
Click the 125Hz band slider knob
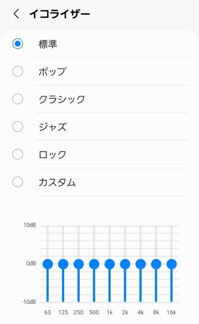click(63, 264)
